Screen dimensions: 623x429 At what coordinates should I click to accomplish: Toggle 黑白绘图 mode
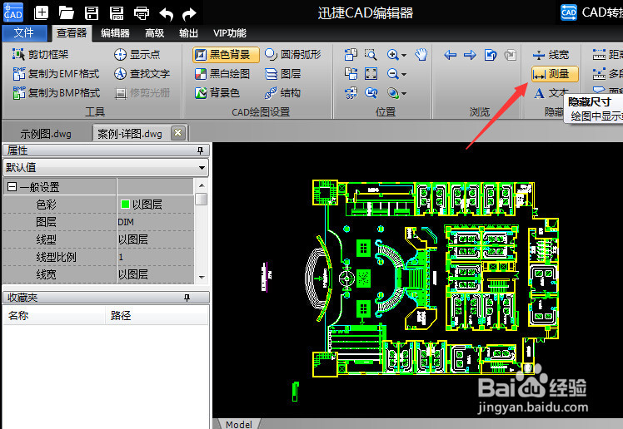click(x=222, y=74)
